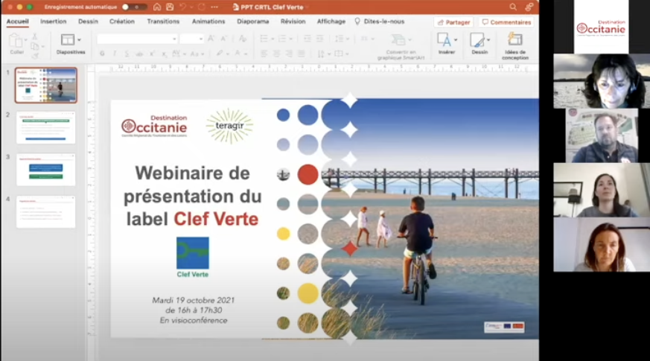Open the three-dots quick access menu
Image resolution: width=650 pixels, height=361 pixels.
(214, 7)
